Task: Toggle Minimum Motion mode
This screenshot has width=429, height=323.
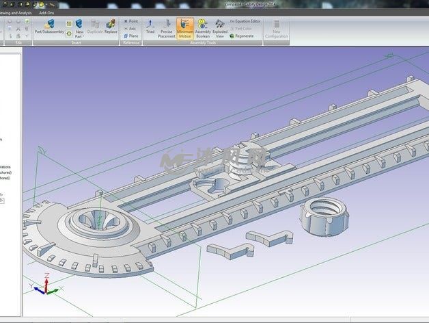Action: (x=185, y=28)
